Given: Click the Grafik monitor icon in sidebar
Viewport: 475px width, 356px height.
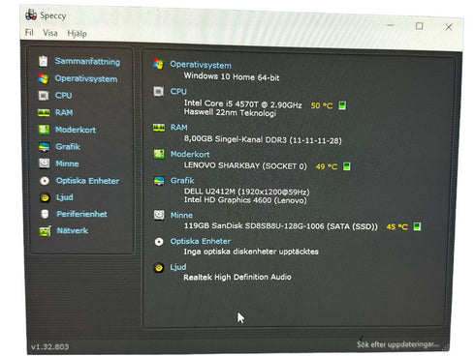Looking at the screenshot, I should [45, 147].
